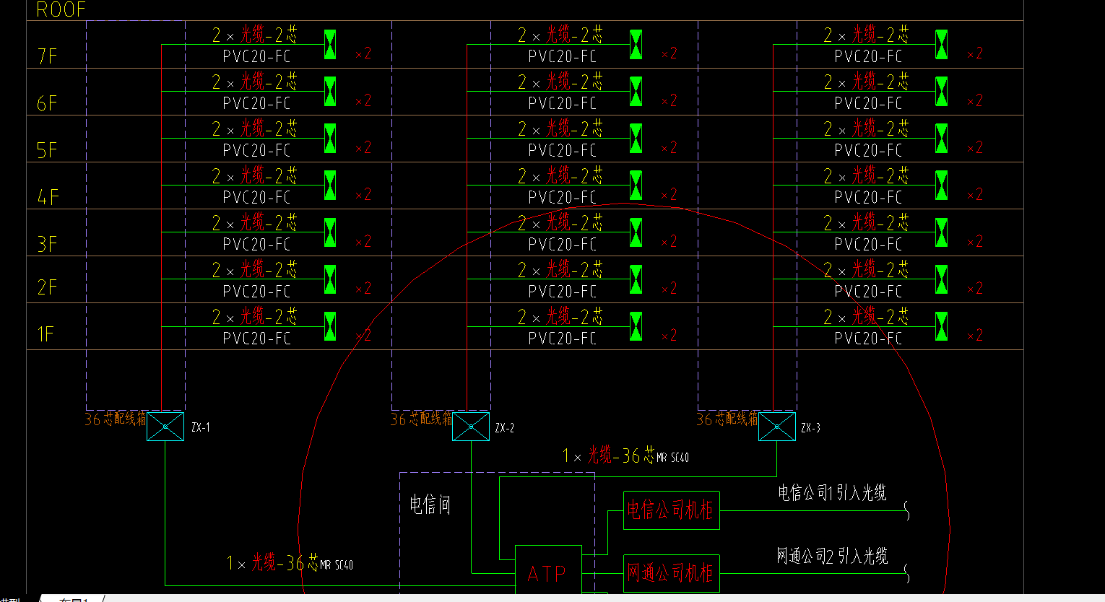
Task: Select the 6F green terminal symbol on ZX-2 riser
Action: [636, 91]
